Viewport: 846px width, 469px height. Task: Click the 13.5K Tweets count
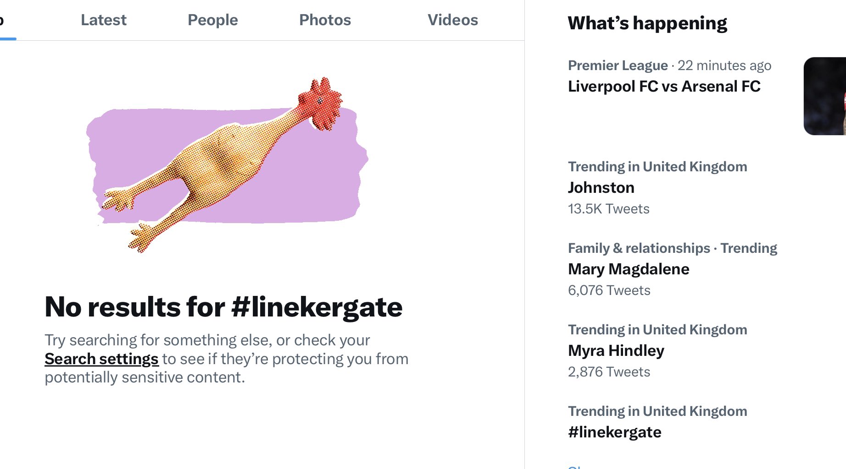[609, 209]
